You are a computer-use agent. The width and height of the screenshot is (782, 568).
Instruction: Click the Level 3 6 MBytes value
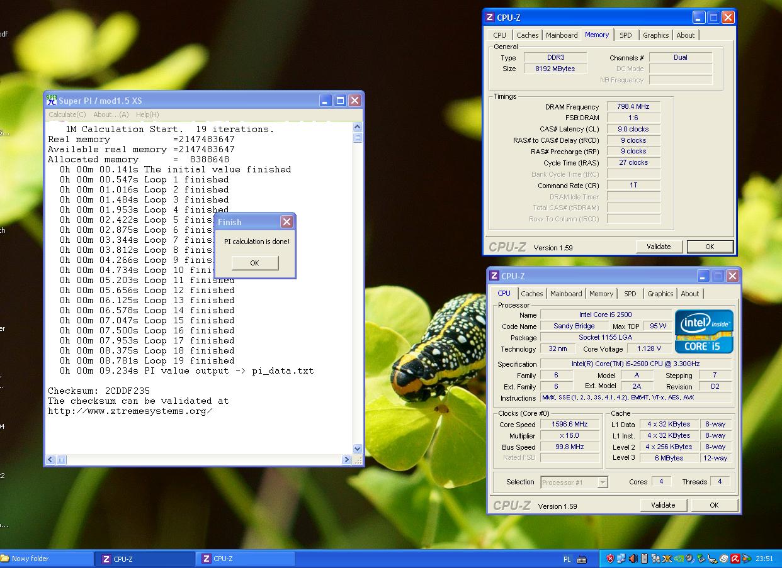pyautogui.click(x=669, y=458)
